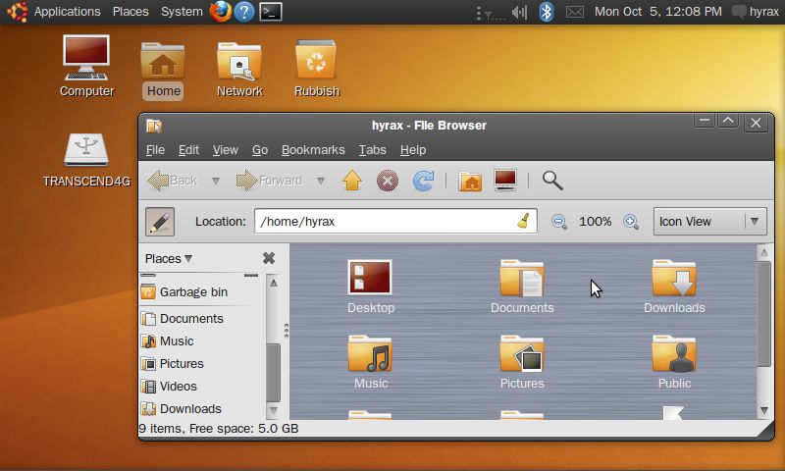Open the Search magnifier tool
This screenshot has height=471, width=785.
point(552,181)
